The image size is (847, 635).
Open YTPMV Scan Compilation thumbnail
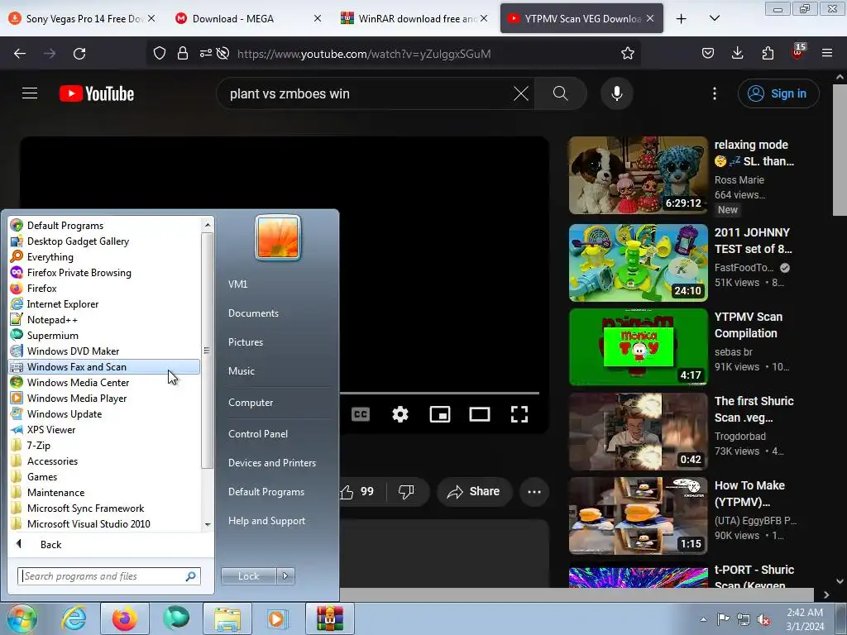tap(638, 346)
